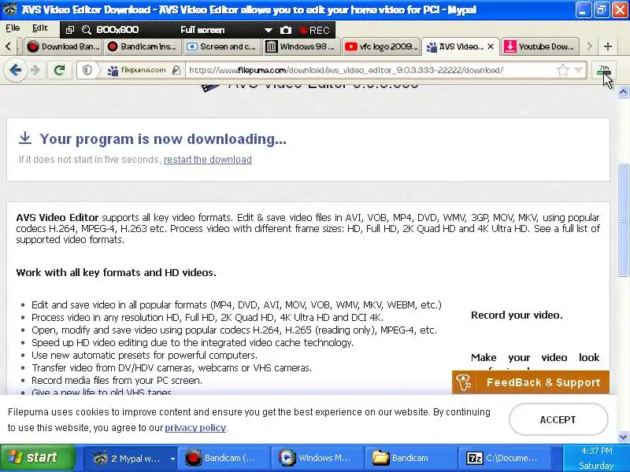Image resolution: width=630 pixels, height=472 pixels.
Task: Open the privacy policy link
Action: point(195,427)
